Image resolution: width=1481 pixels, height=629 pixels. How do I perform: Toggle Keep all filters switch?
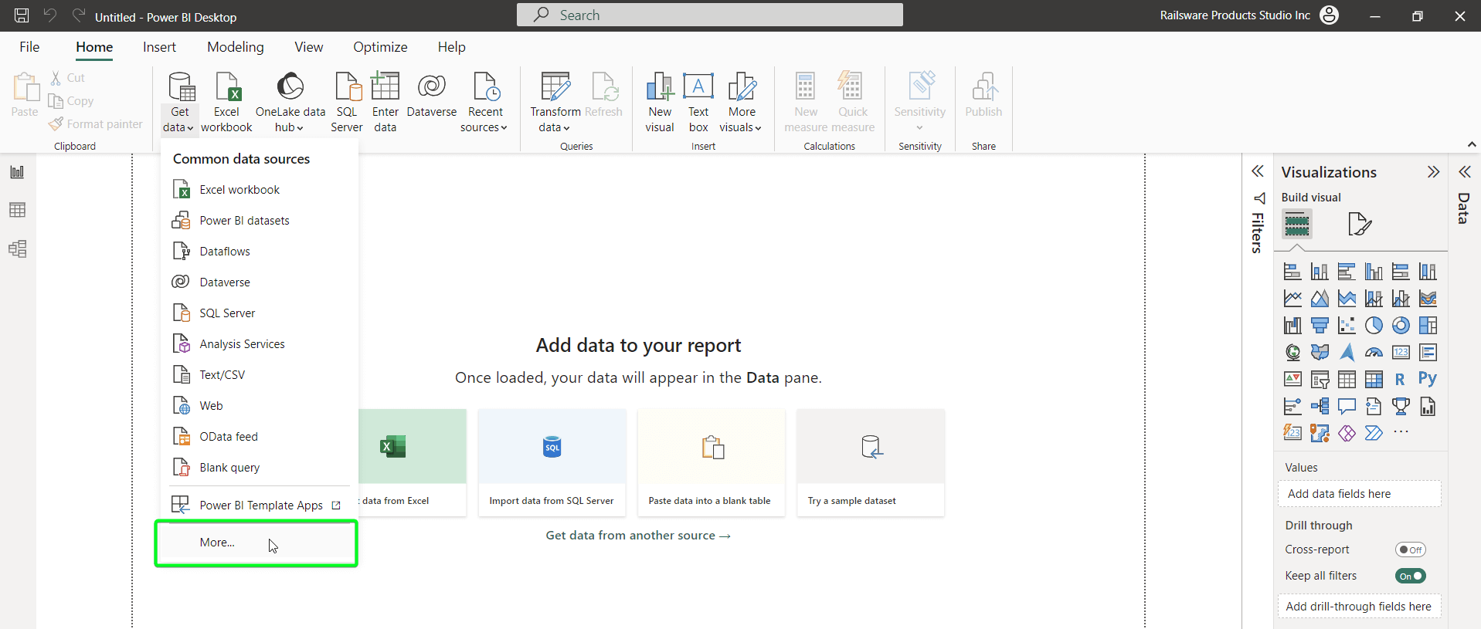pyautogui.click(x=1410, y=576)
